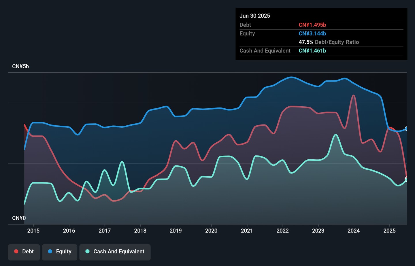Click the 2018 x-axis year label
The image size is (415, 266).
[140, 231]
